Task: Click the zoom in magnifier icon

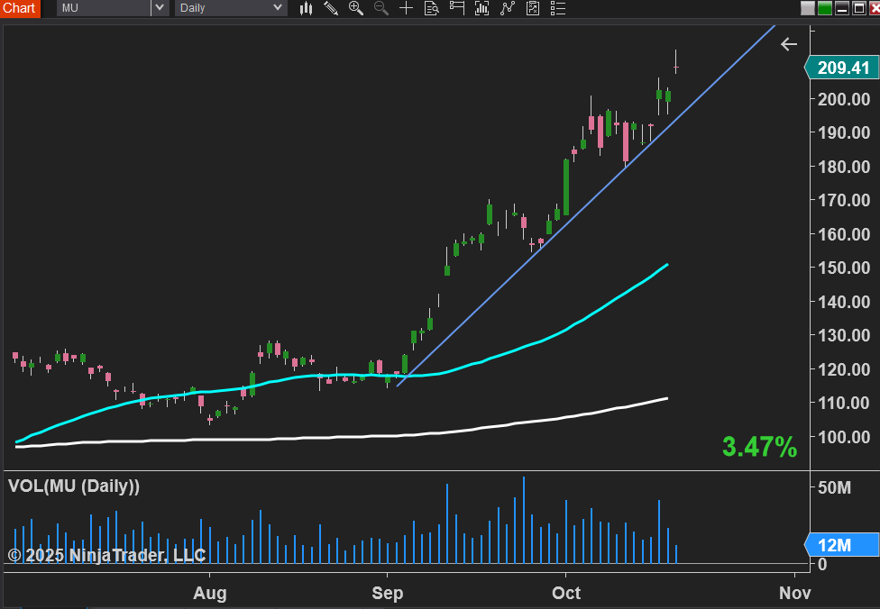Action: (x=356, y=8)
